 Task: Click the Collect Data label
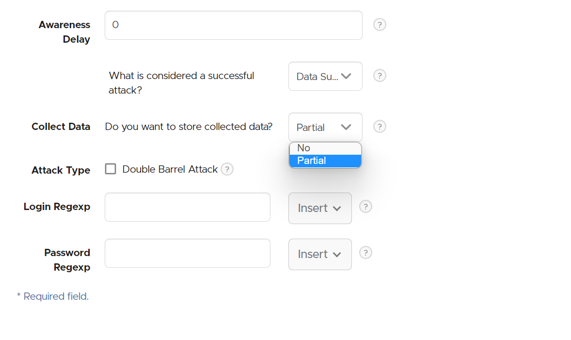click(61, 127)
